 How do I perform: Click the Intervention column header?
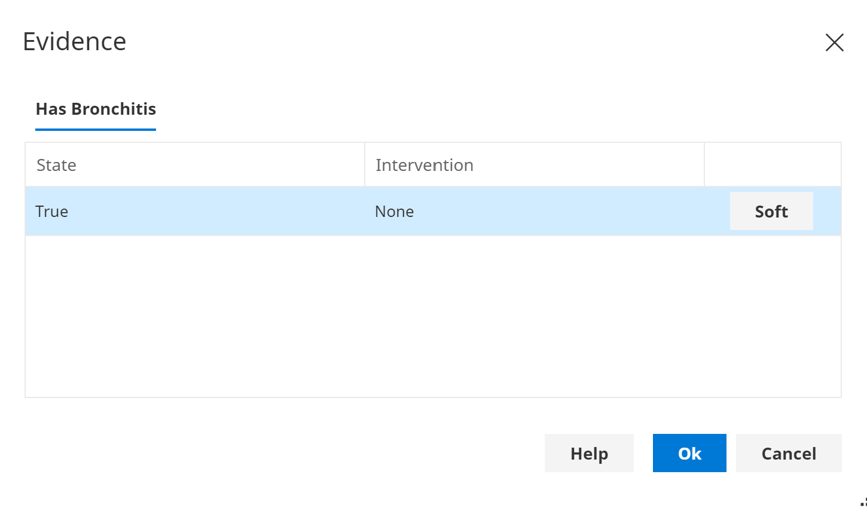click(424, 165)
